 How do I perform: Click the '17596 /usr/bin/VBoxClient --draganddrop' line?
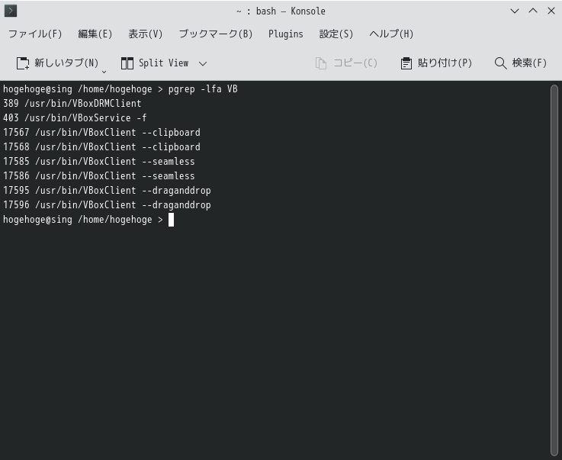tap(107, 204)
